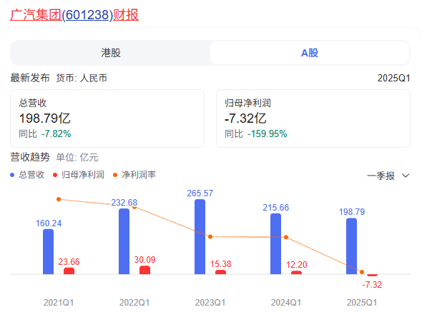Viewport: 422px width, 312px height.
Task: Click the 215.66 value label
Action: pyautogui.click(x=276, y=208)
